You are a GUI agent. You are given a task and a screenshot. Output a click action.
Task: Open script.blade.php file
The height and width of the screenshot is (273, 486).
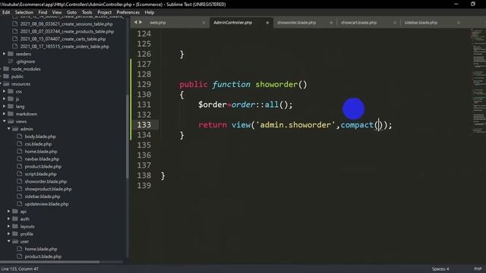(x=40, y=174)
